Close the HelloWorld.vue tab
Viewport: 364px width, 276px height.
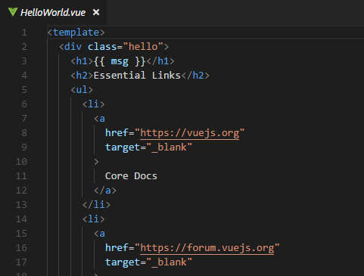pyautogui.click(x=96, y=12)
